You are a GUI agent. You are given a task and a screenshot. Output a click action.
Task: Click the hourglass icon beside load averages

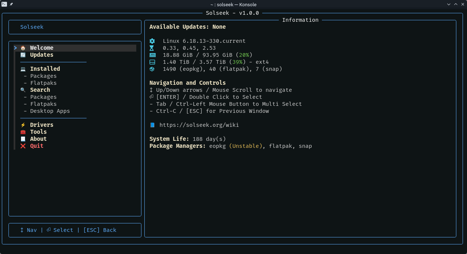pos(152,48)
